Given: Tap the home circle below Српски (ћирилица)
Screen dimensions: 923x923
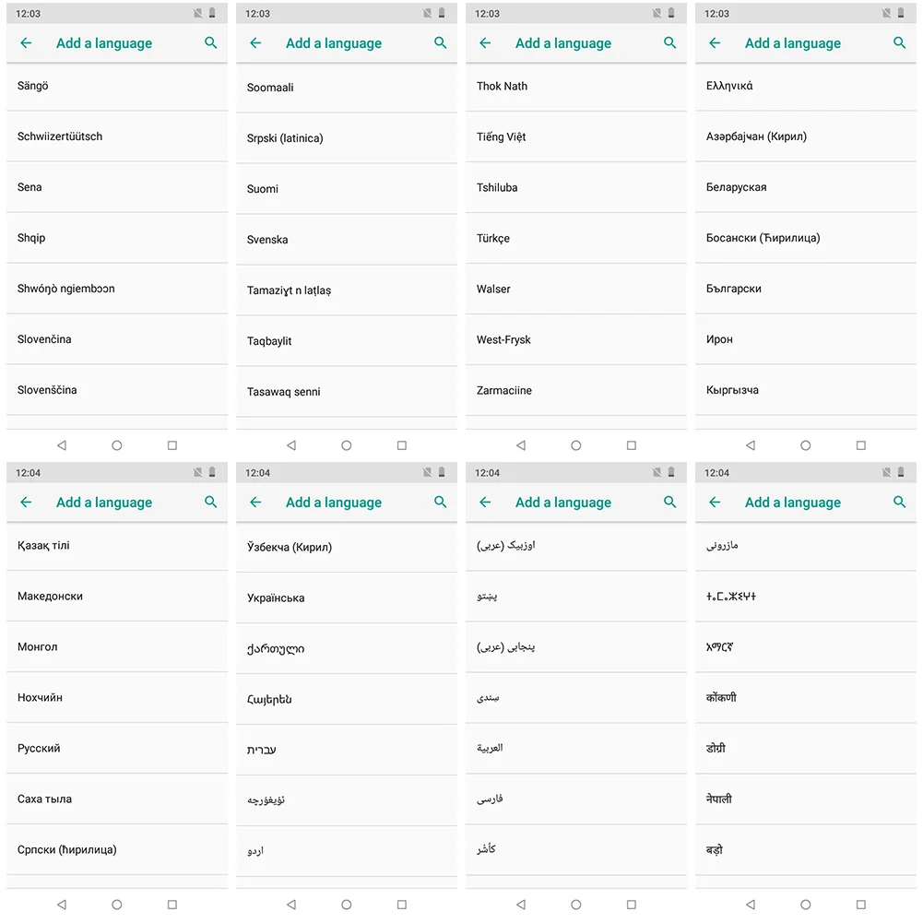Looking at the screenshot, I should [x=117, y=905].
